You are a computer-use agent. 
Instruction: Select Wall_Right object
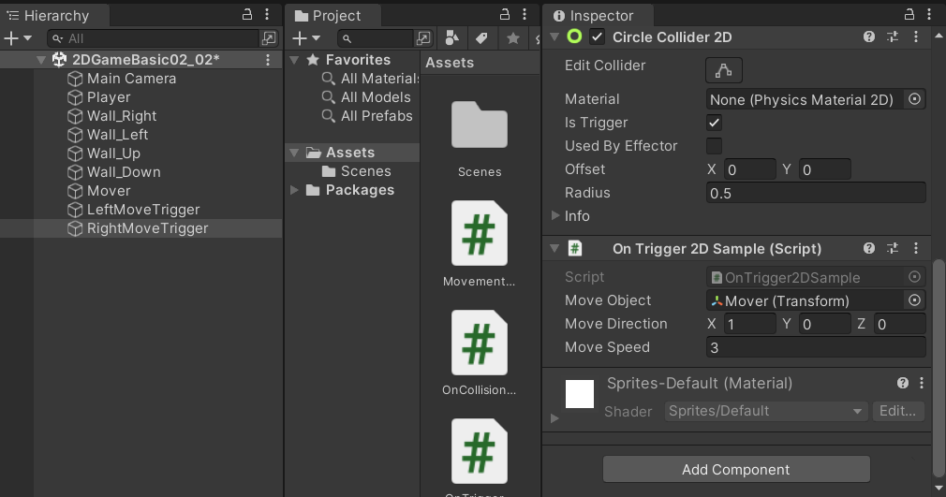(x=122, y=116)
